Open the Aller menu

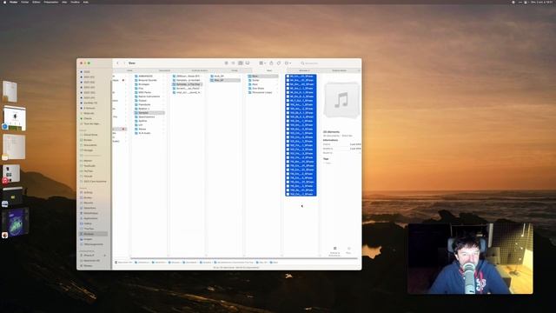coord(64,2)
